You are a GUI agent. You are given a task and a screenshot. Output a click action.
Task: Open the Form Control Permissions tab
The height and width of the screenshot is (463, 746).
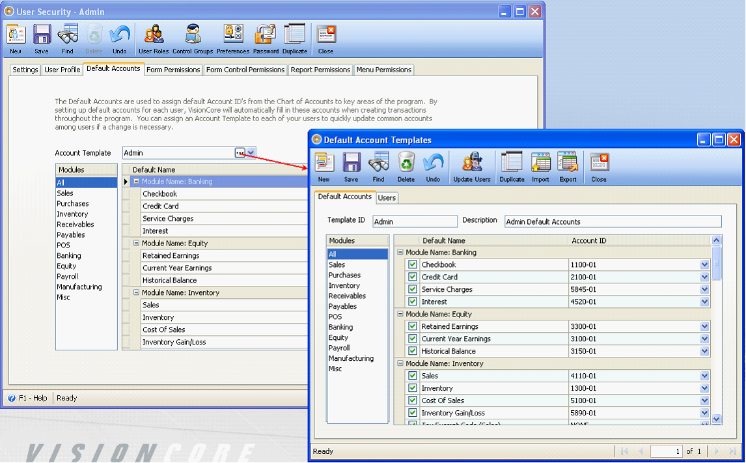[245, 70]
